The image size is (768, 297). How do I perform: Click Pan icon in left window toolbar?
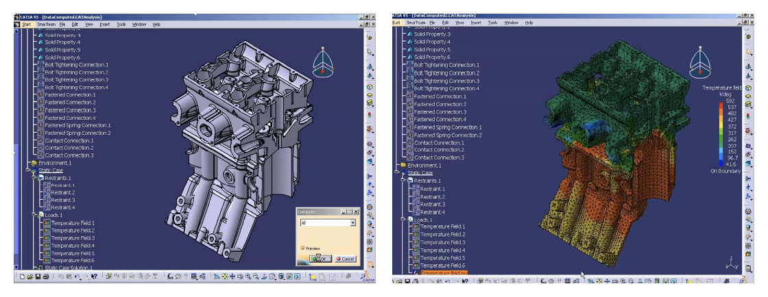pyautogui.click(x=232, y=276)
